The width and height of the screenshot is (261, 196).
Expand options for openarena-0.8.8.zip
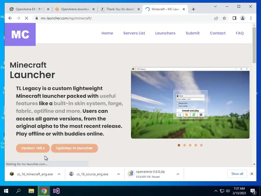pyautogui.click(x=178, y=174)
